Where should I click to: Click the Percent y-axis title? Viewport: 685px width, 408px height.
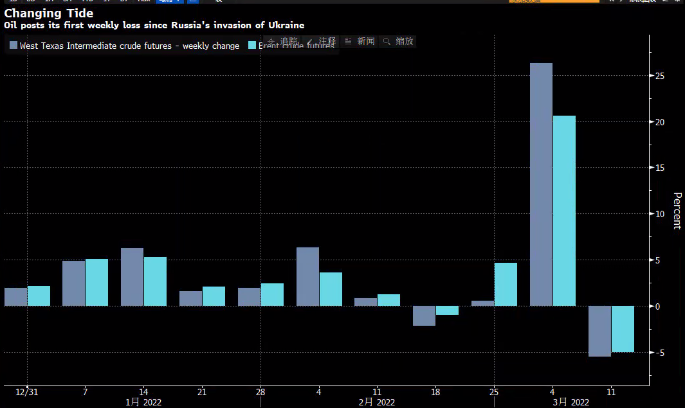click(x=676, y=210)
